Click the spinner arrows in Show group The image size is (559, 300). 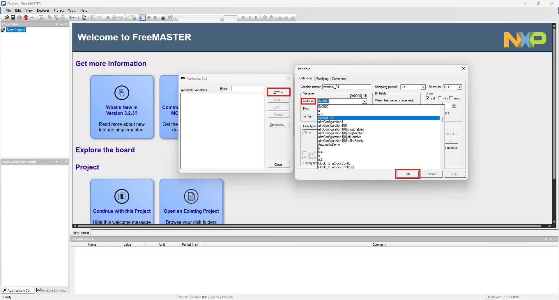pos(454,106)
